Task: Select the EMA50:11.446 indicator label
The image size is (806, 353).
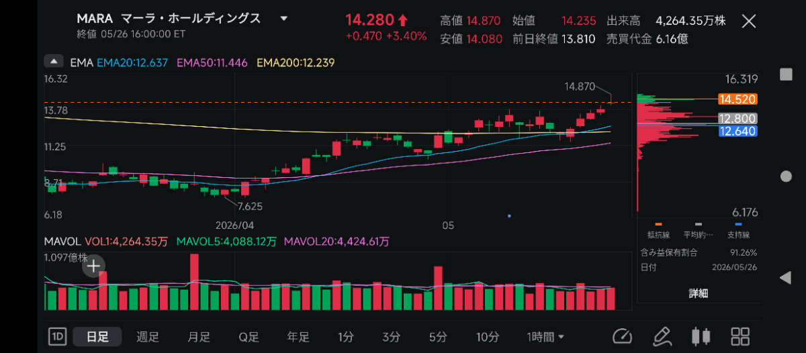Action: [x=212, y=62]
